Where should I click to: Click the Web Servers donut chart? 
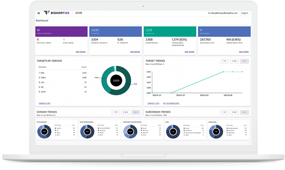pos(44,131)
